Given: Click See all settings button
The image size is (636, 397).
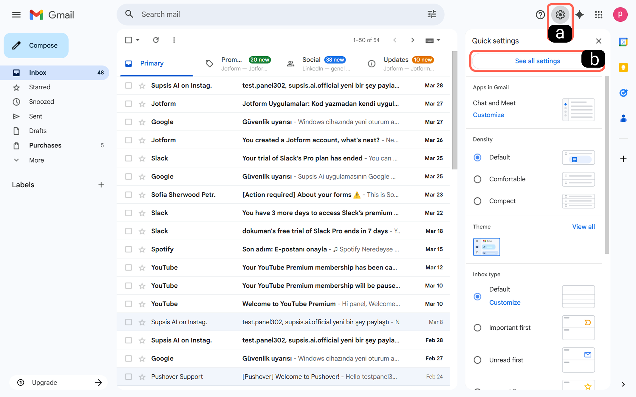Looking at the screenshot, I should [x=537, y=61].
